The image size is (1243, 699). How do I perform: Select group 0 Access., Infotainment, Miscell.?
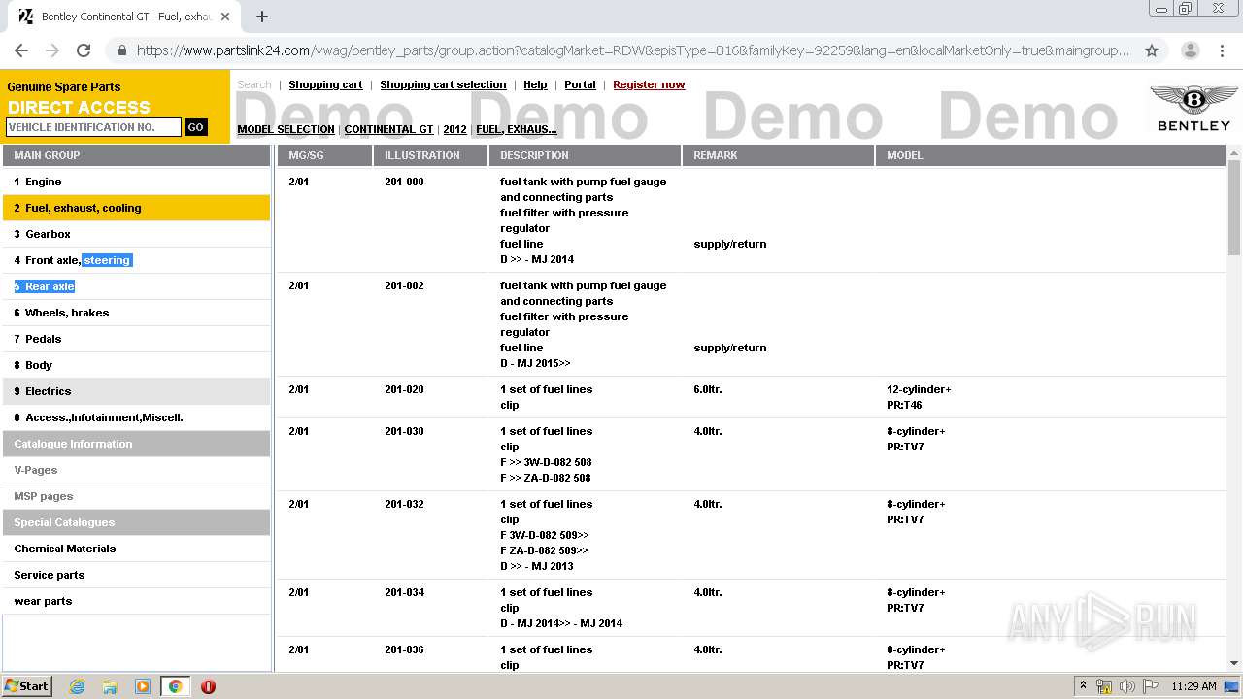pyautogui.click(x=136, y=417)
